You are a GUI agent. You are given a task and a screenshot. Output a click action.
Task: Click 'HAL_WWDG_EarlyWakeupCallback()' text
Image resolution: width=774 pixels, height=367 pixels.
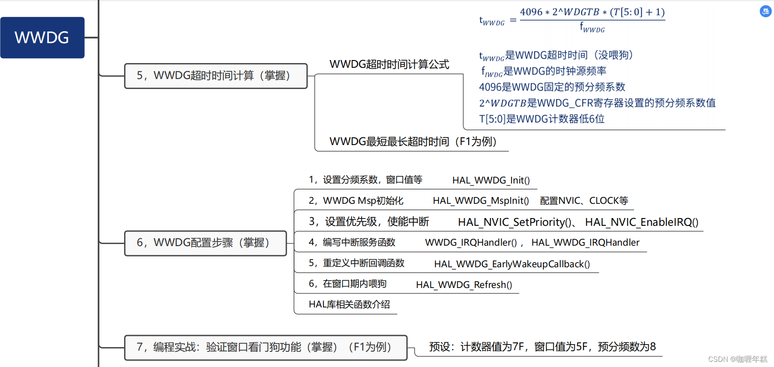[512, 264]
